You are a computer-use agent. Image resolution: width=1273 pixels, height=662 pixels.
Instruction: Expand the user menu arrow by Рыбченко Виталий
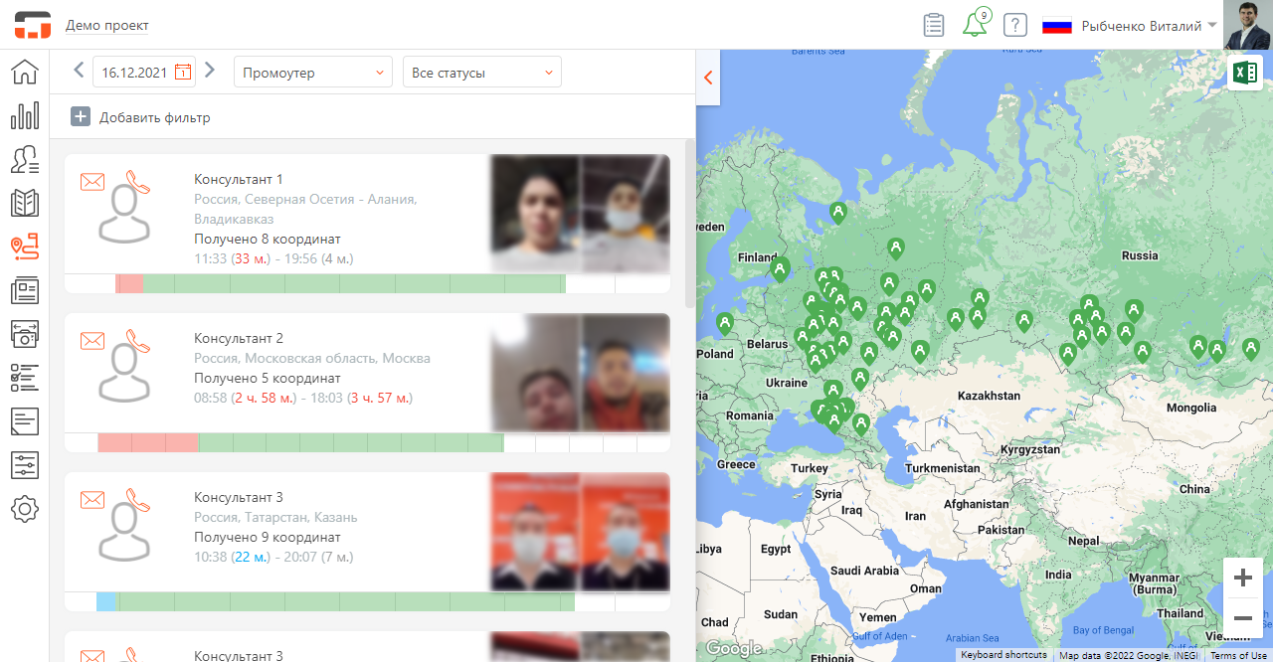pyautogui.click(x=1212, y=26)
